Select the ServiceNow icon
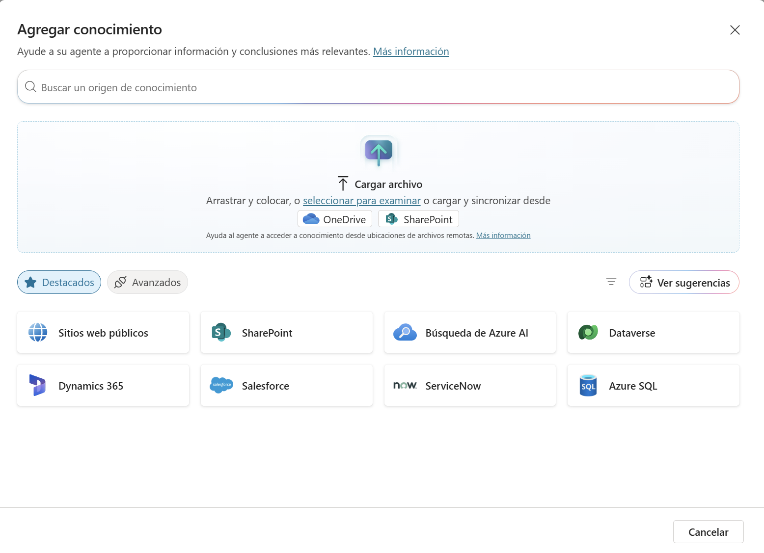Viewport: 764px width, 553px height. (406, 385)
